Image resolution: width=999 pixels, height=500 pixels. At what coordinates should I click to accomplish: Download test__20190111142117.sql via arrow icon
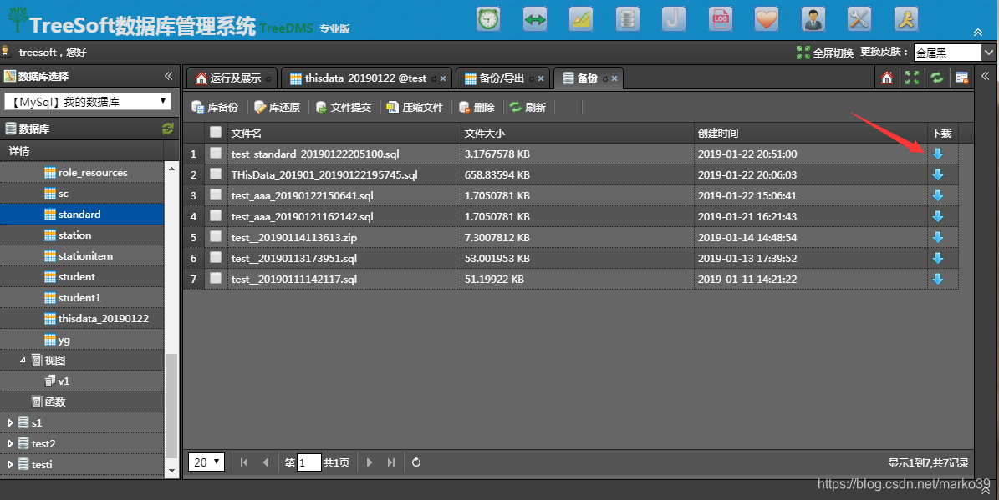coord(938,279)
